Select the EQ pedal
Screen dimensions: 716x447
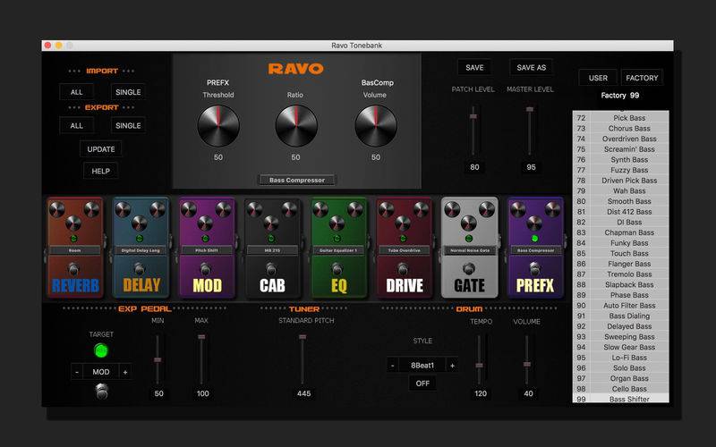338,248
